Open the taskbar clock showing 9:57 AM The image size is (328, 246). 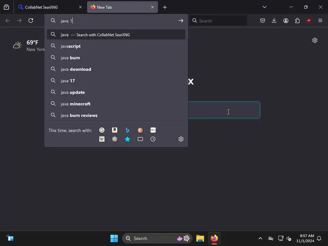[305, 238]
